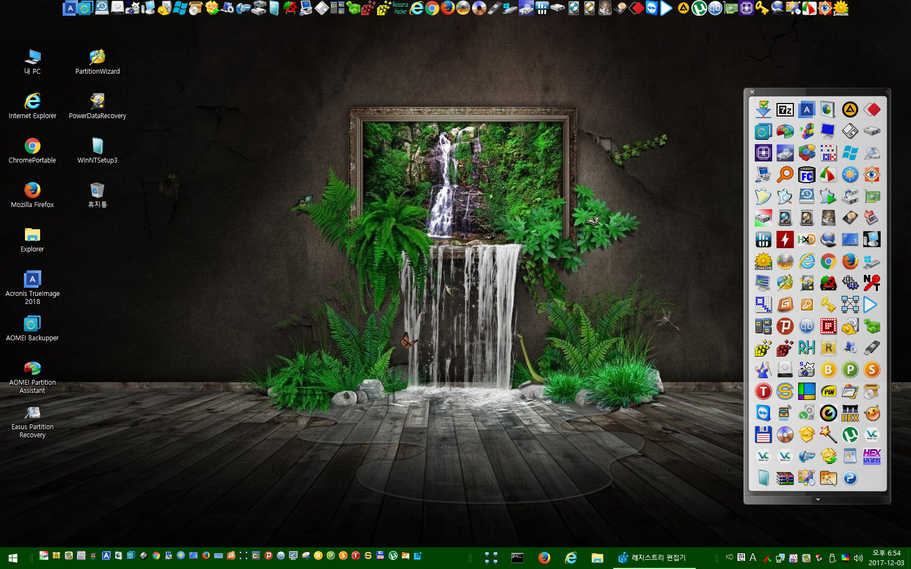Open FastCopy FC icon in launcher

pyautogui.click(x=806, y=174)
